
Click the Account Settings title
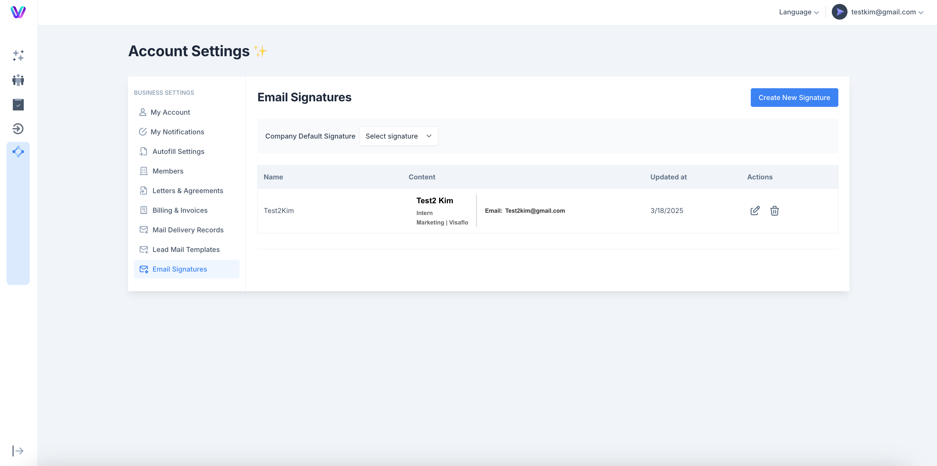pyautogui.click(x=189, y=51)
